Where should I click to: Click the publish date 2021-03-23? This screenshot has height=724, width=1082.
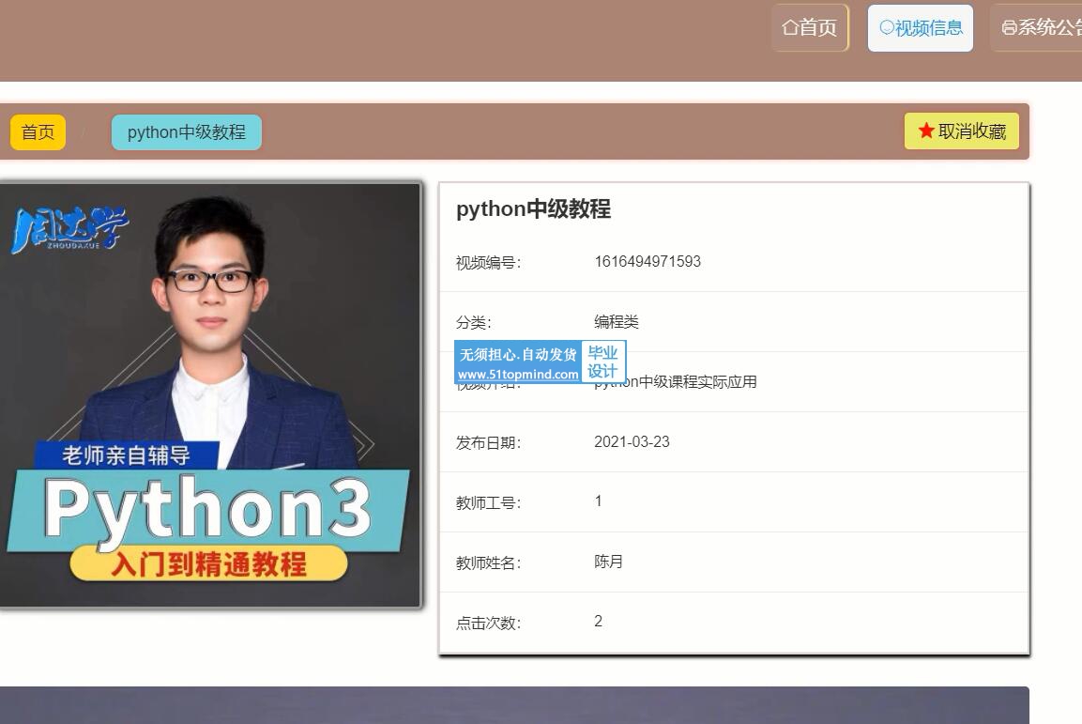[x=632, y=441]
